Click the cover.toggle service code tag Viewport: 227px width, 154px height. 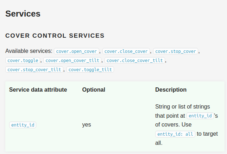point(23,61)
